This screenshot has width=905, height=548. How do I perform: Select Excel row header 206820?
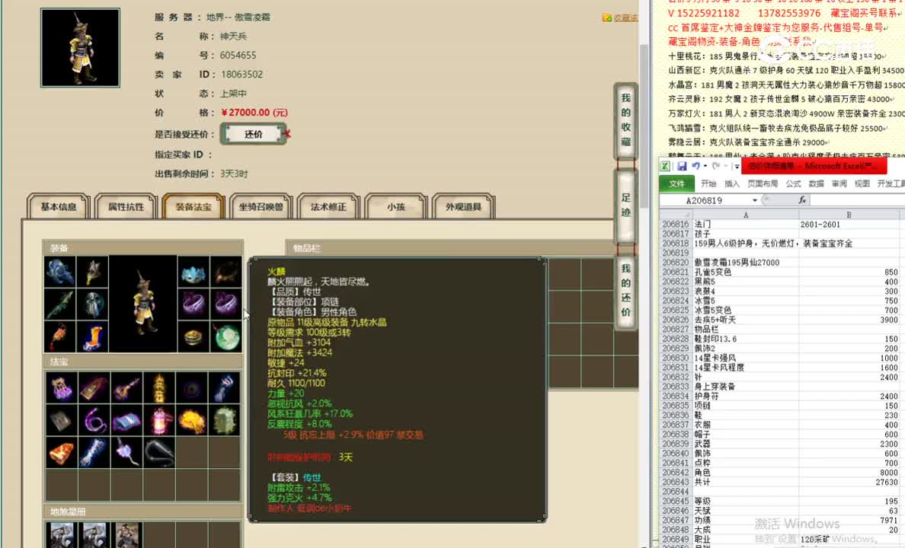tap(675, 263)
